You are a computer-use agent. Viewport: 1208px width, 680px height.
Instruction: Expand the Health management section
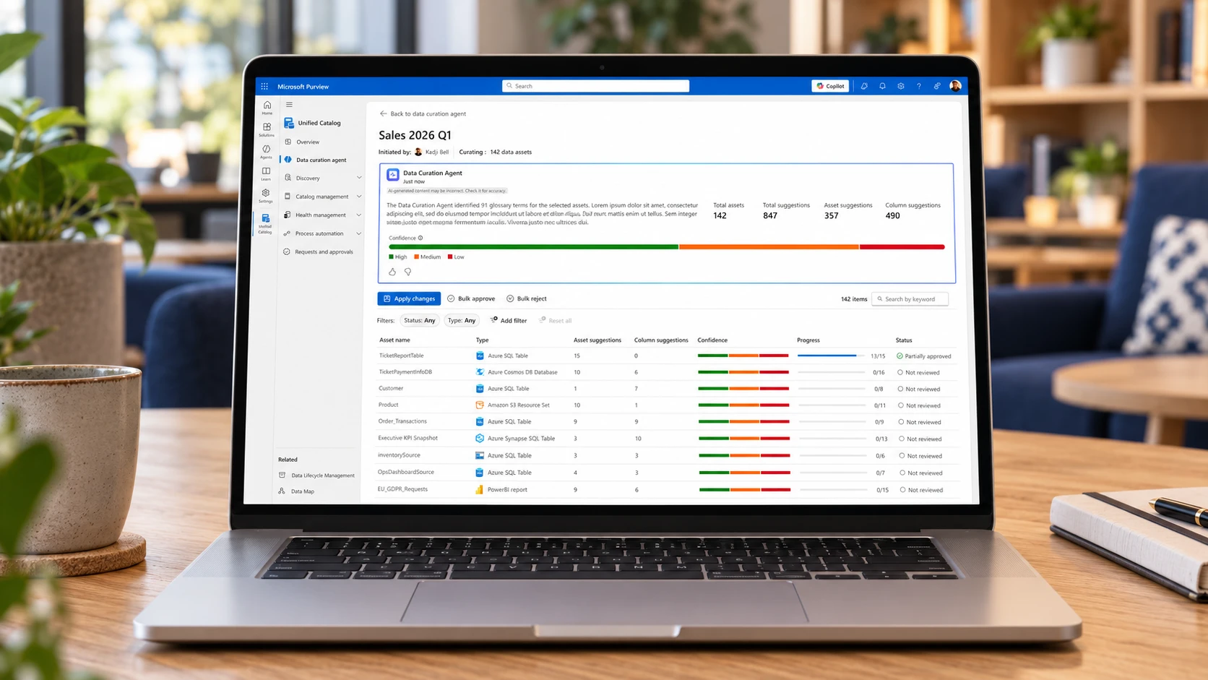(x=324, y=215)
